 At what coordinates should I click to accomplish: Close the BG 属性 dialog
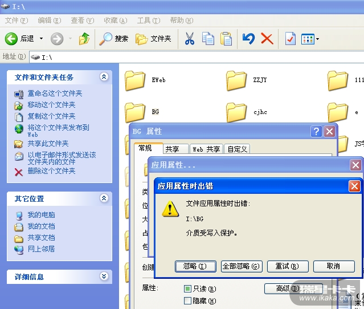pyautogui.click(x=329, y=132)
